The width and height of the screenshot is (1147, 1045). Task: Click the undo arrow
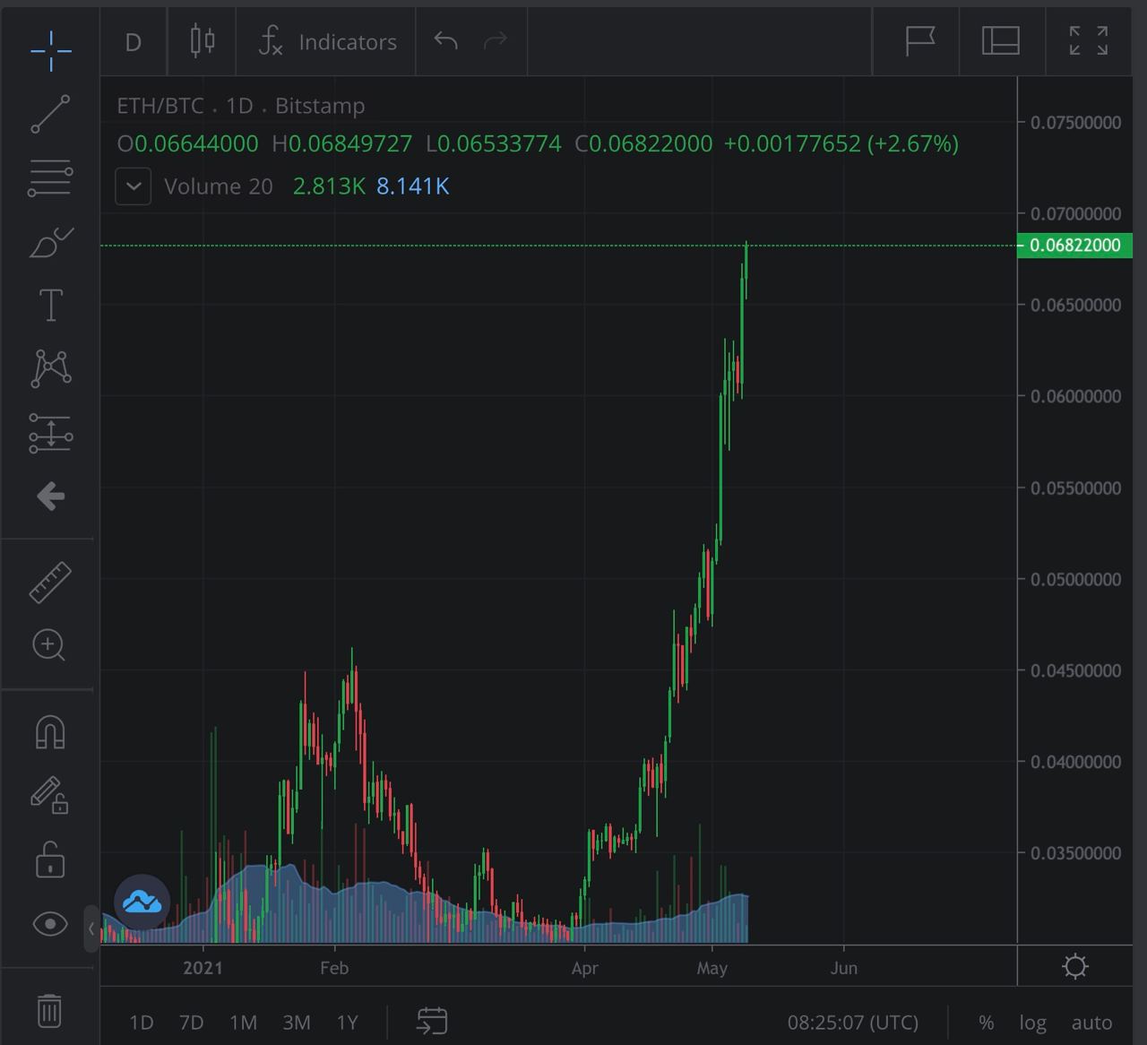(x=445, y=40)
